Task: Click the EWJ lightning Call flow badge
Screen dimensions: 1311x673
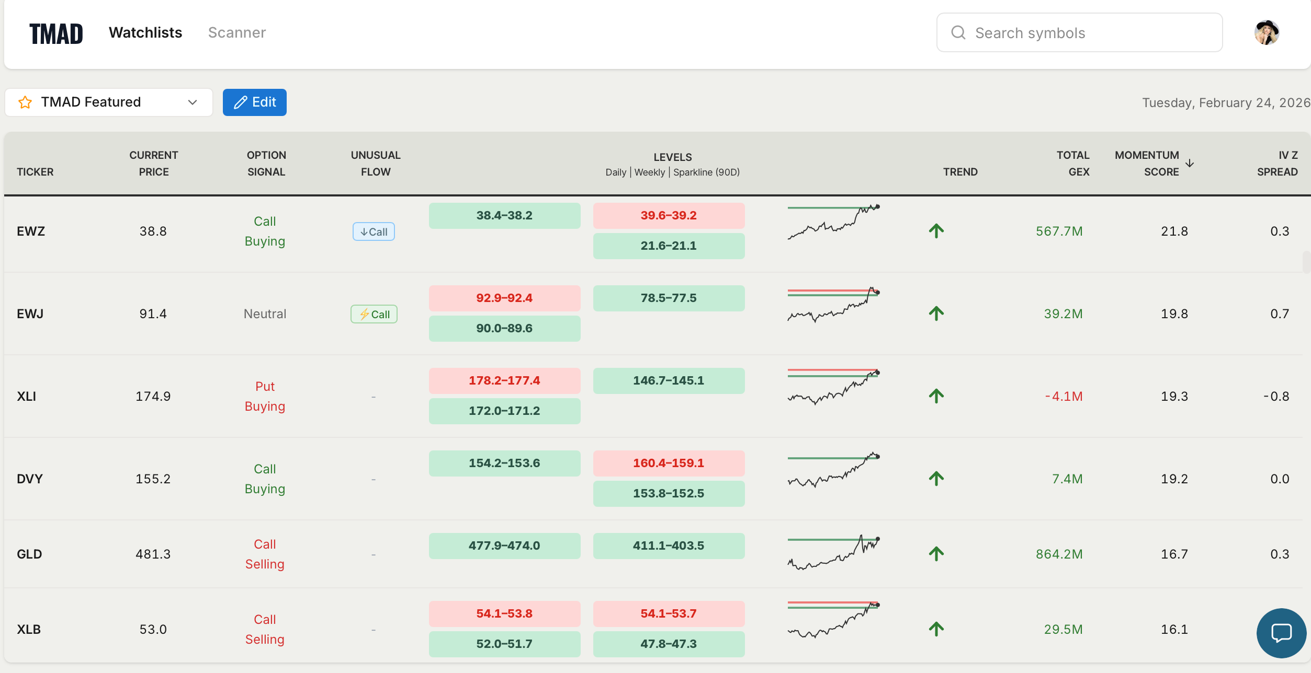Action: pos(374,314)
